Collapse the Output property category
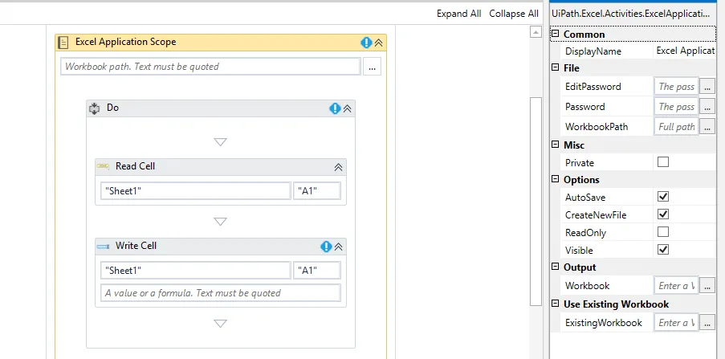This screenshot has width=725, height=359. pyautogui.click(x=556, y=267)
